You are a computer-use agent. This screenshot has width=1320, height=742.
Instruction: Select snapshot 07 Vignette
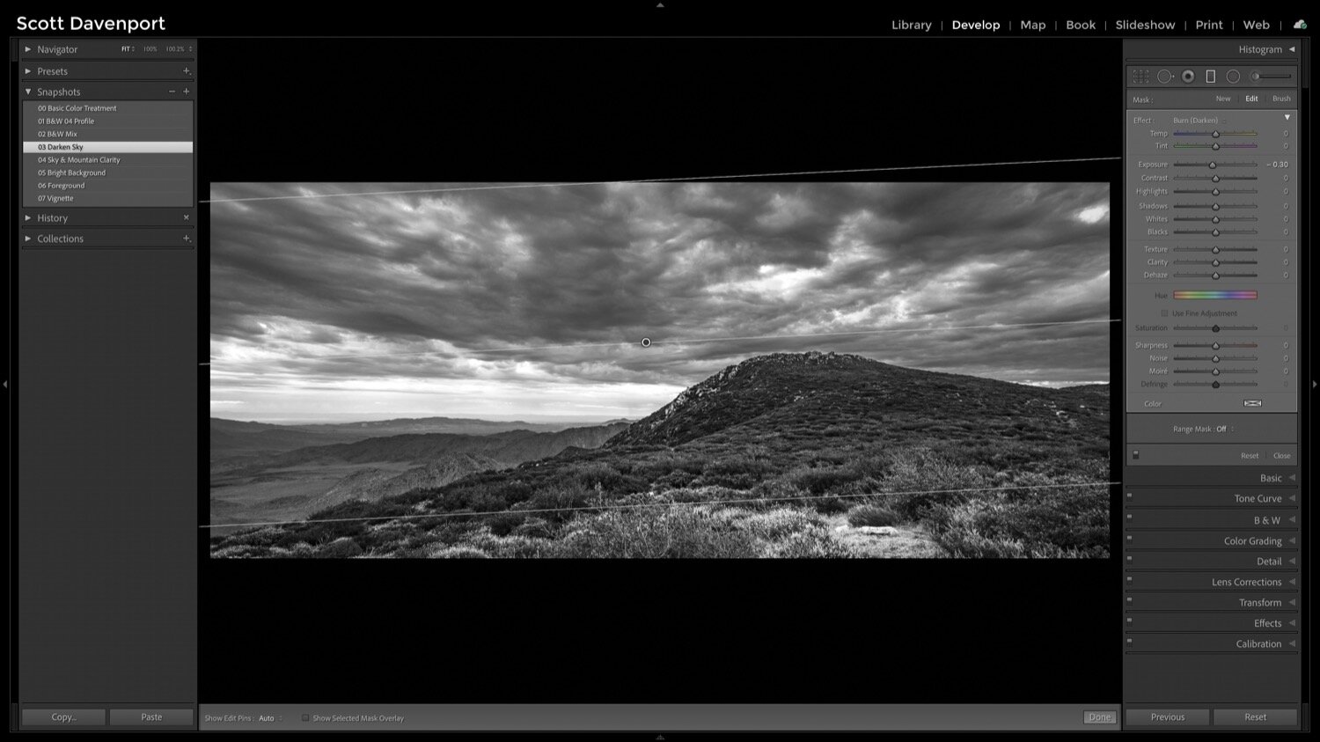click(107, 199)
